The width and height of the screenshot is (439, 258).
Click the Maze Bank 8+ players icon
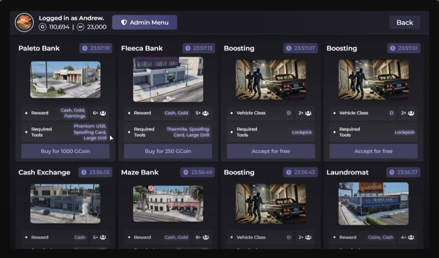205,237
